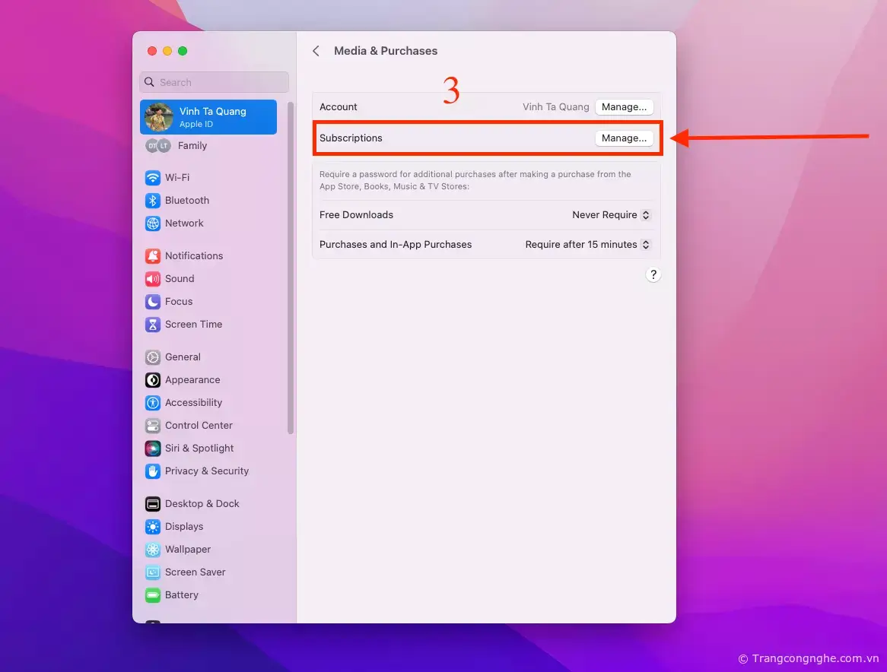Select the Bluetooth icon in sidebar
Image resolution: width=887 pixels, height=672 pixels.
[x=153, y=201]
